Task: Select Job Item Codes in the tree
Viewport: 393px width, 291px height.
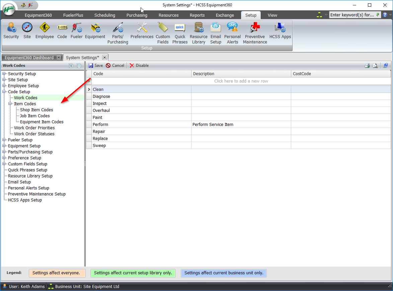Action: pyautogui.click(x=35, y=116)
